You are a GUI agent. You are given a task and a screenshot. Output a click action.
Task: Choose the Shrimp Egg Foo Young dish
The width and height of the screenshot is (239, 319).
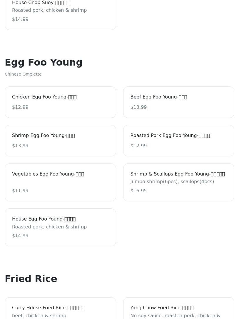(60, 140)
